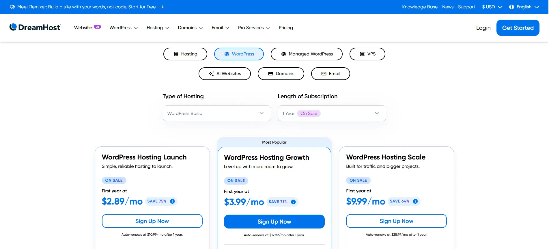Click the WordPress Hosting Scale heading
Image resolution: width=549 pixels, height=249 pixels.
pyautogui.click(x=386, y=157)
